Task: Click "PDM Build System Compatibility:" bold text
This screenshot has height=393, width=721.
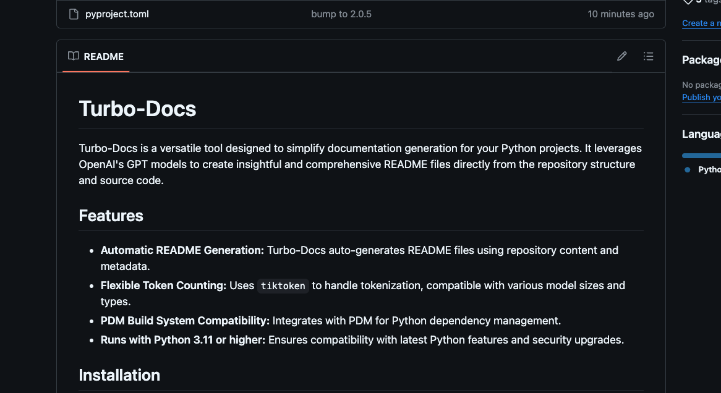Action: click(x=185, y=320)
